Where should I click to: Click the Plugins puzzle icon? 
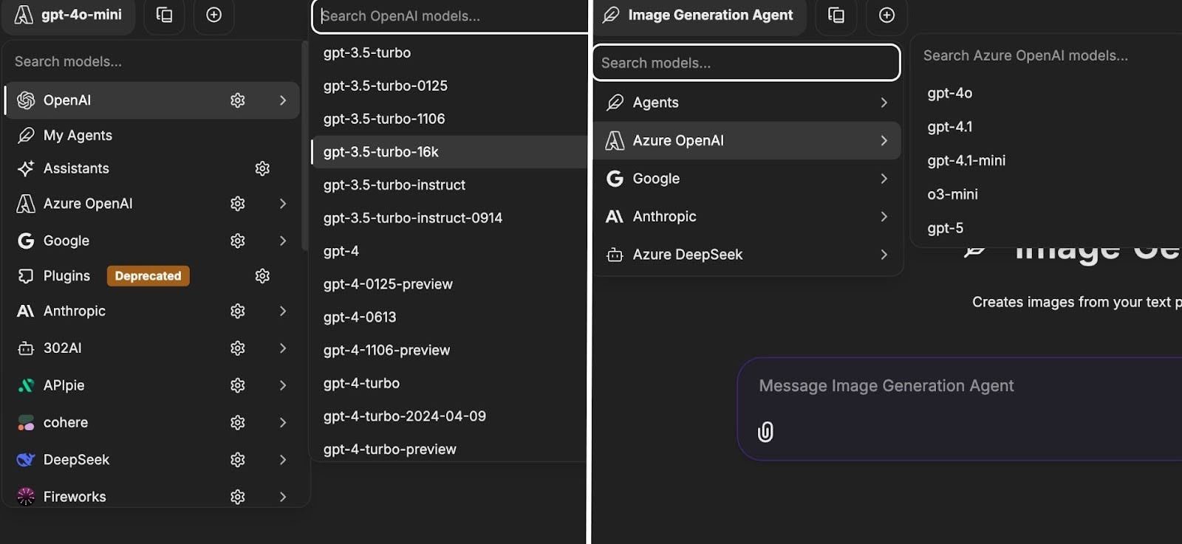click(26, 276)
